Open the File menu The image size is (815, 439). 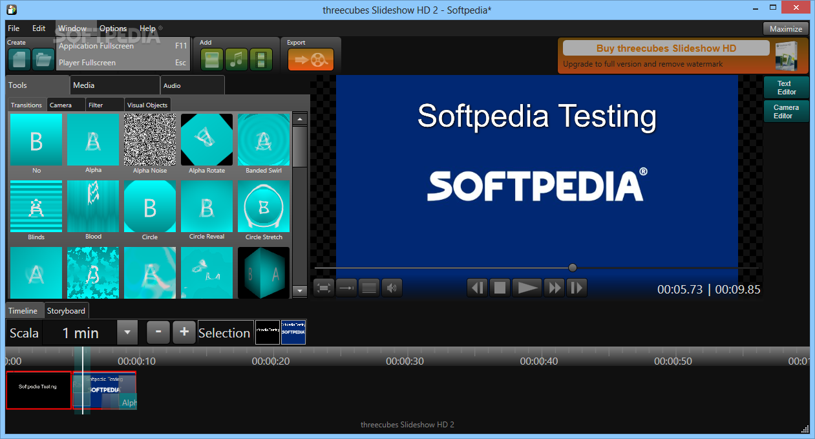coord(14,28)
